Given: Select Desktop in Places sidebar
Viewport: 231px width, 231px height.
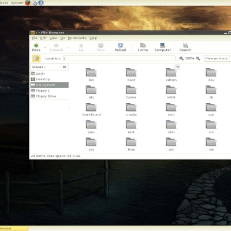Looking at the screenshot, I should [x=50, y=79].
